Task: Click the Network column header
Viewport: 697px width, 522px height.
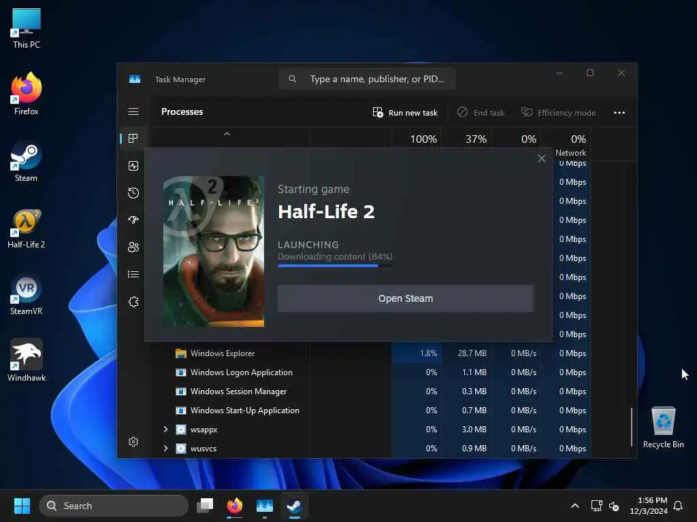Action: click(566, 145)
